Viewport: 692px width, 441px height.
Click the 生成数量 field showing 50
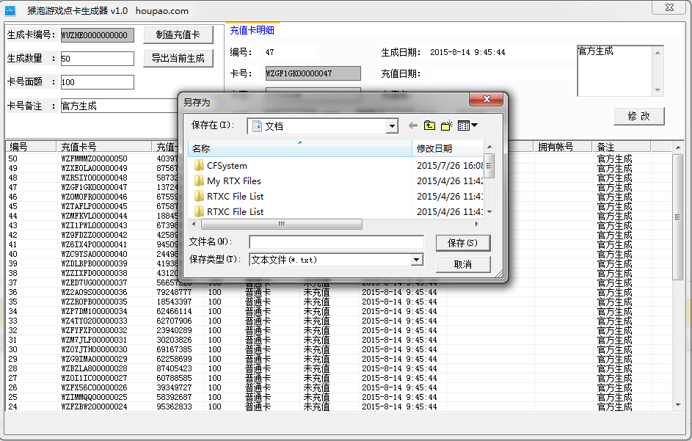point(98,59)
